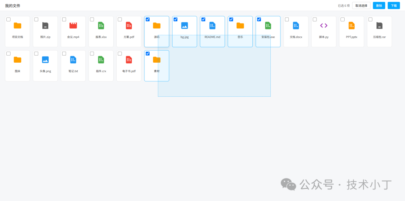
Task: Uncheck the README.md file checkbox
Action: tap(203, 19)
